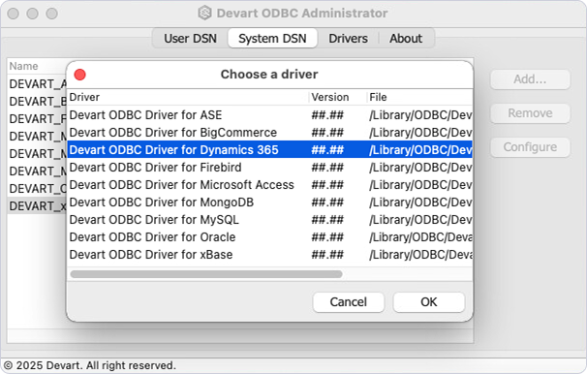This screenshot has height=374, width=587.
Task: Confirm driver selection with OK
Action: point(429,301)
